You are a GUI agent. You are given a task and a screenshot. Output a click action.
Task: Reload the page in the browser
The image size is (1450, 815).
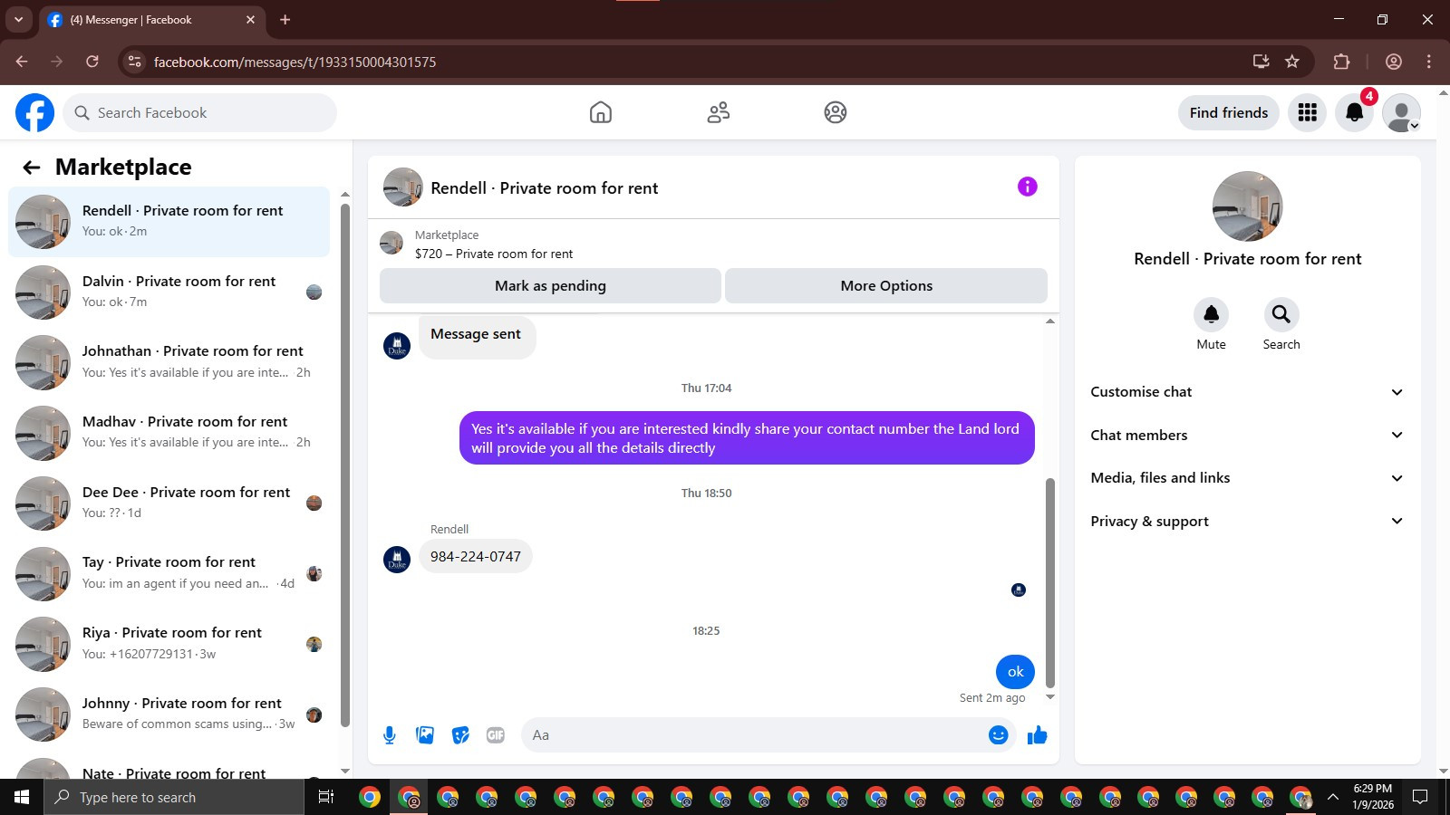pos(92,62)
